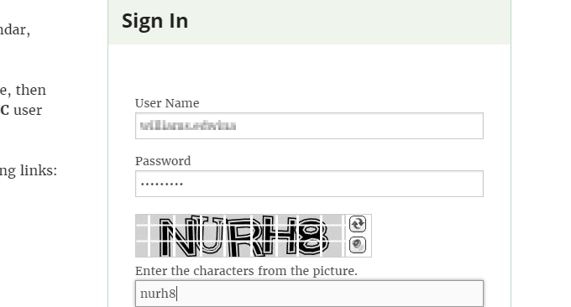Refresh the captcha image
The image size is (571, 307).
(x=357, y=224)
